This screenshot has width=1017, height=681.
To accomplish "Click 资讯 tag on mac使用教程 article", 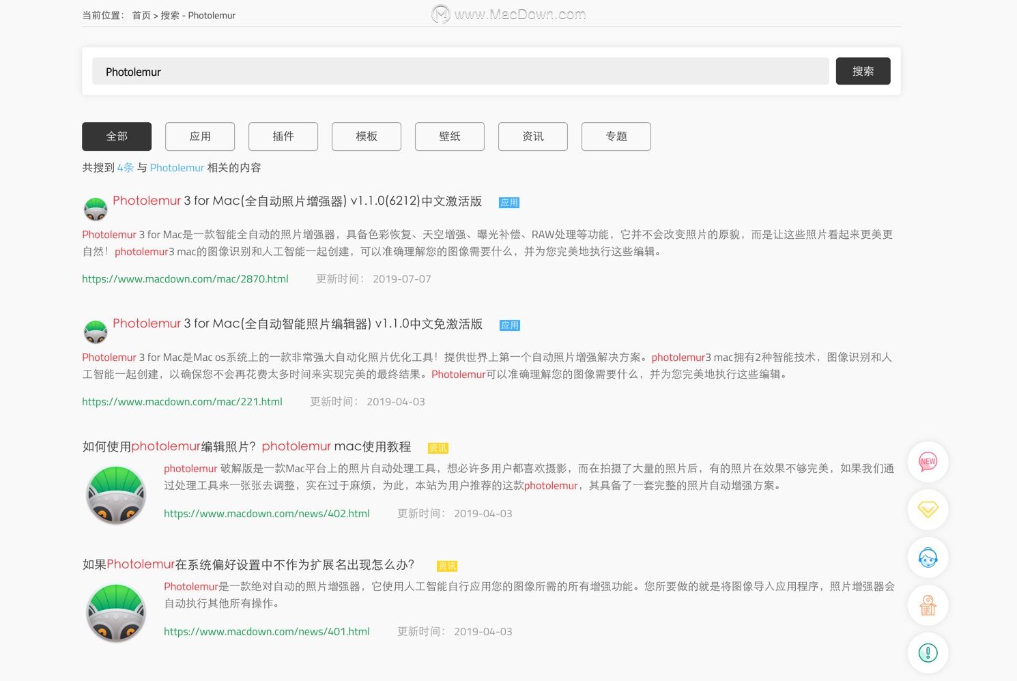I will pyautogui.click(x=438, y=448).
